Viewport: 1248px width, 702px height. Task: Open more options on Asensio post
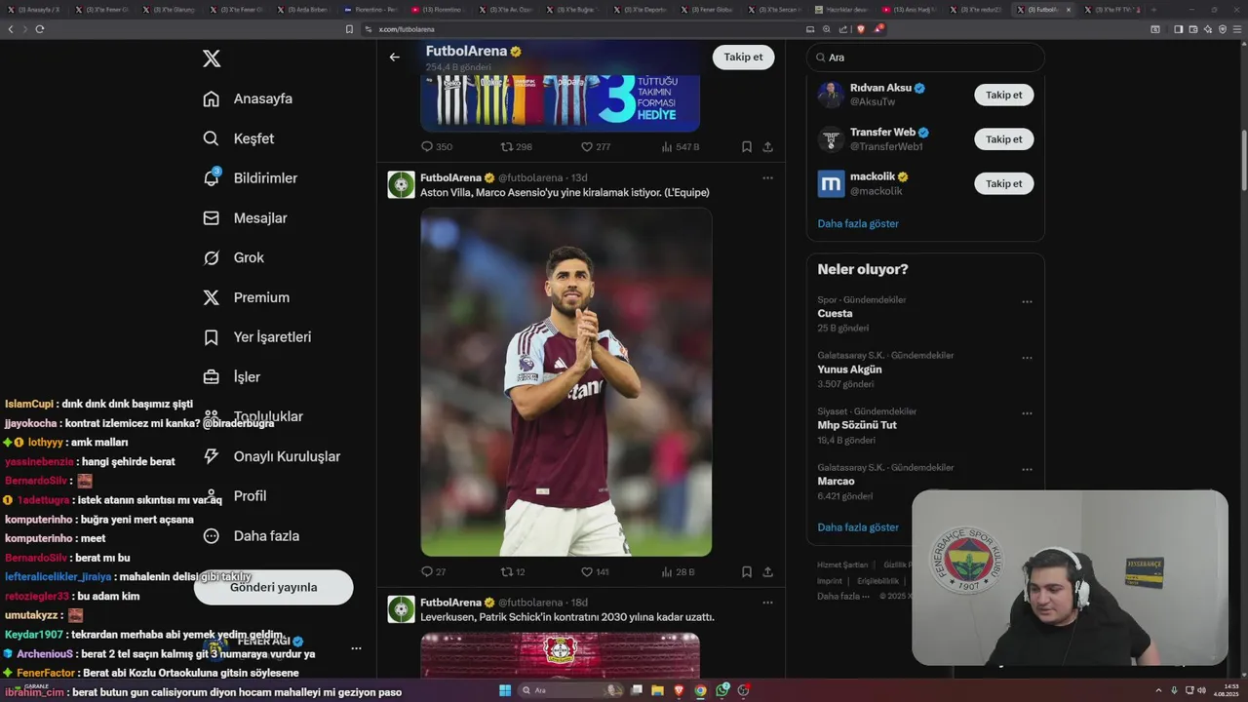tap(767, 178)
